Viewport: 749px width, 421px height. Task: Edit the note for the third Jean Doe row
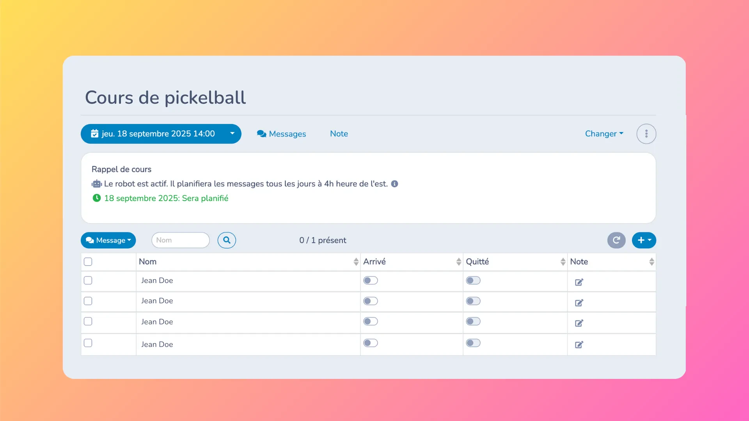[x=579, y=323]
